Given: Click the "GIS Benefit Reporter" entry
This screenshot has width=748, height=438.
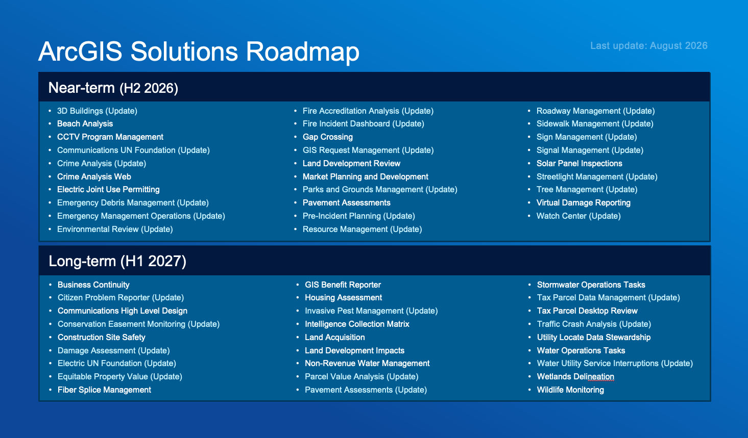Looking at the screenshot, I should click(343, 285).
